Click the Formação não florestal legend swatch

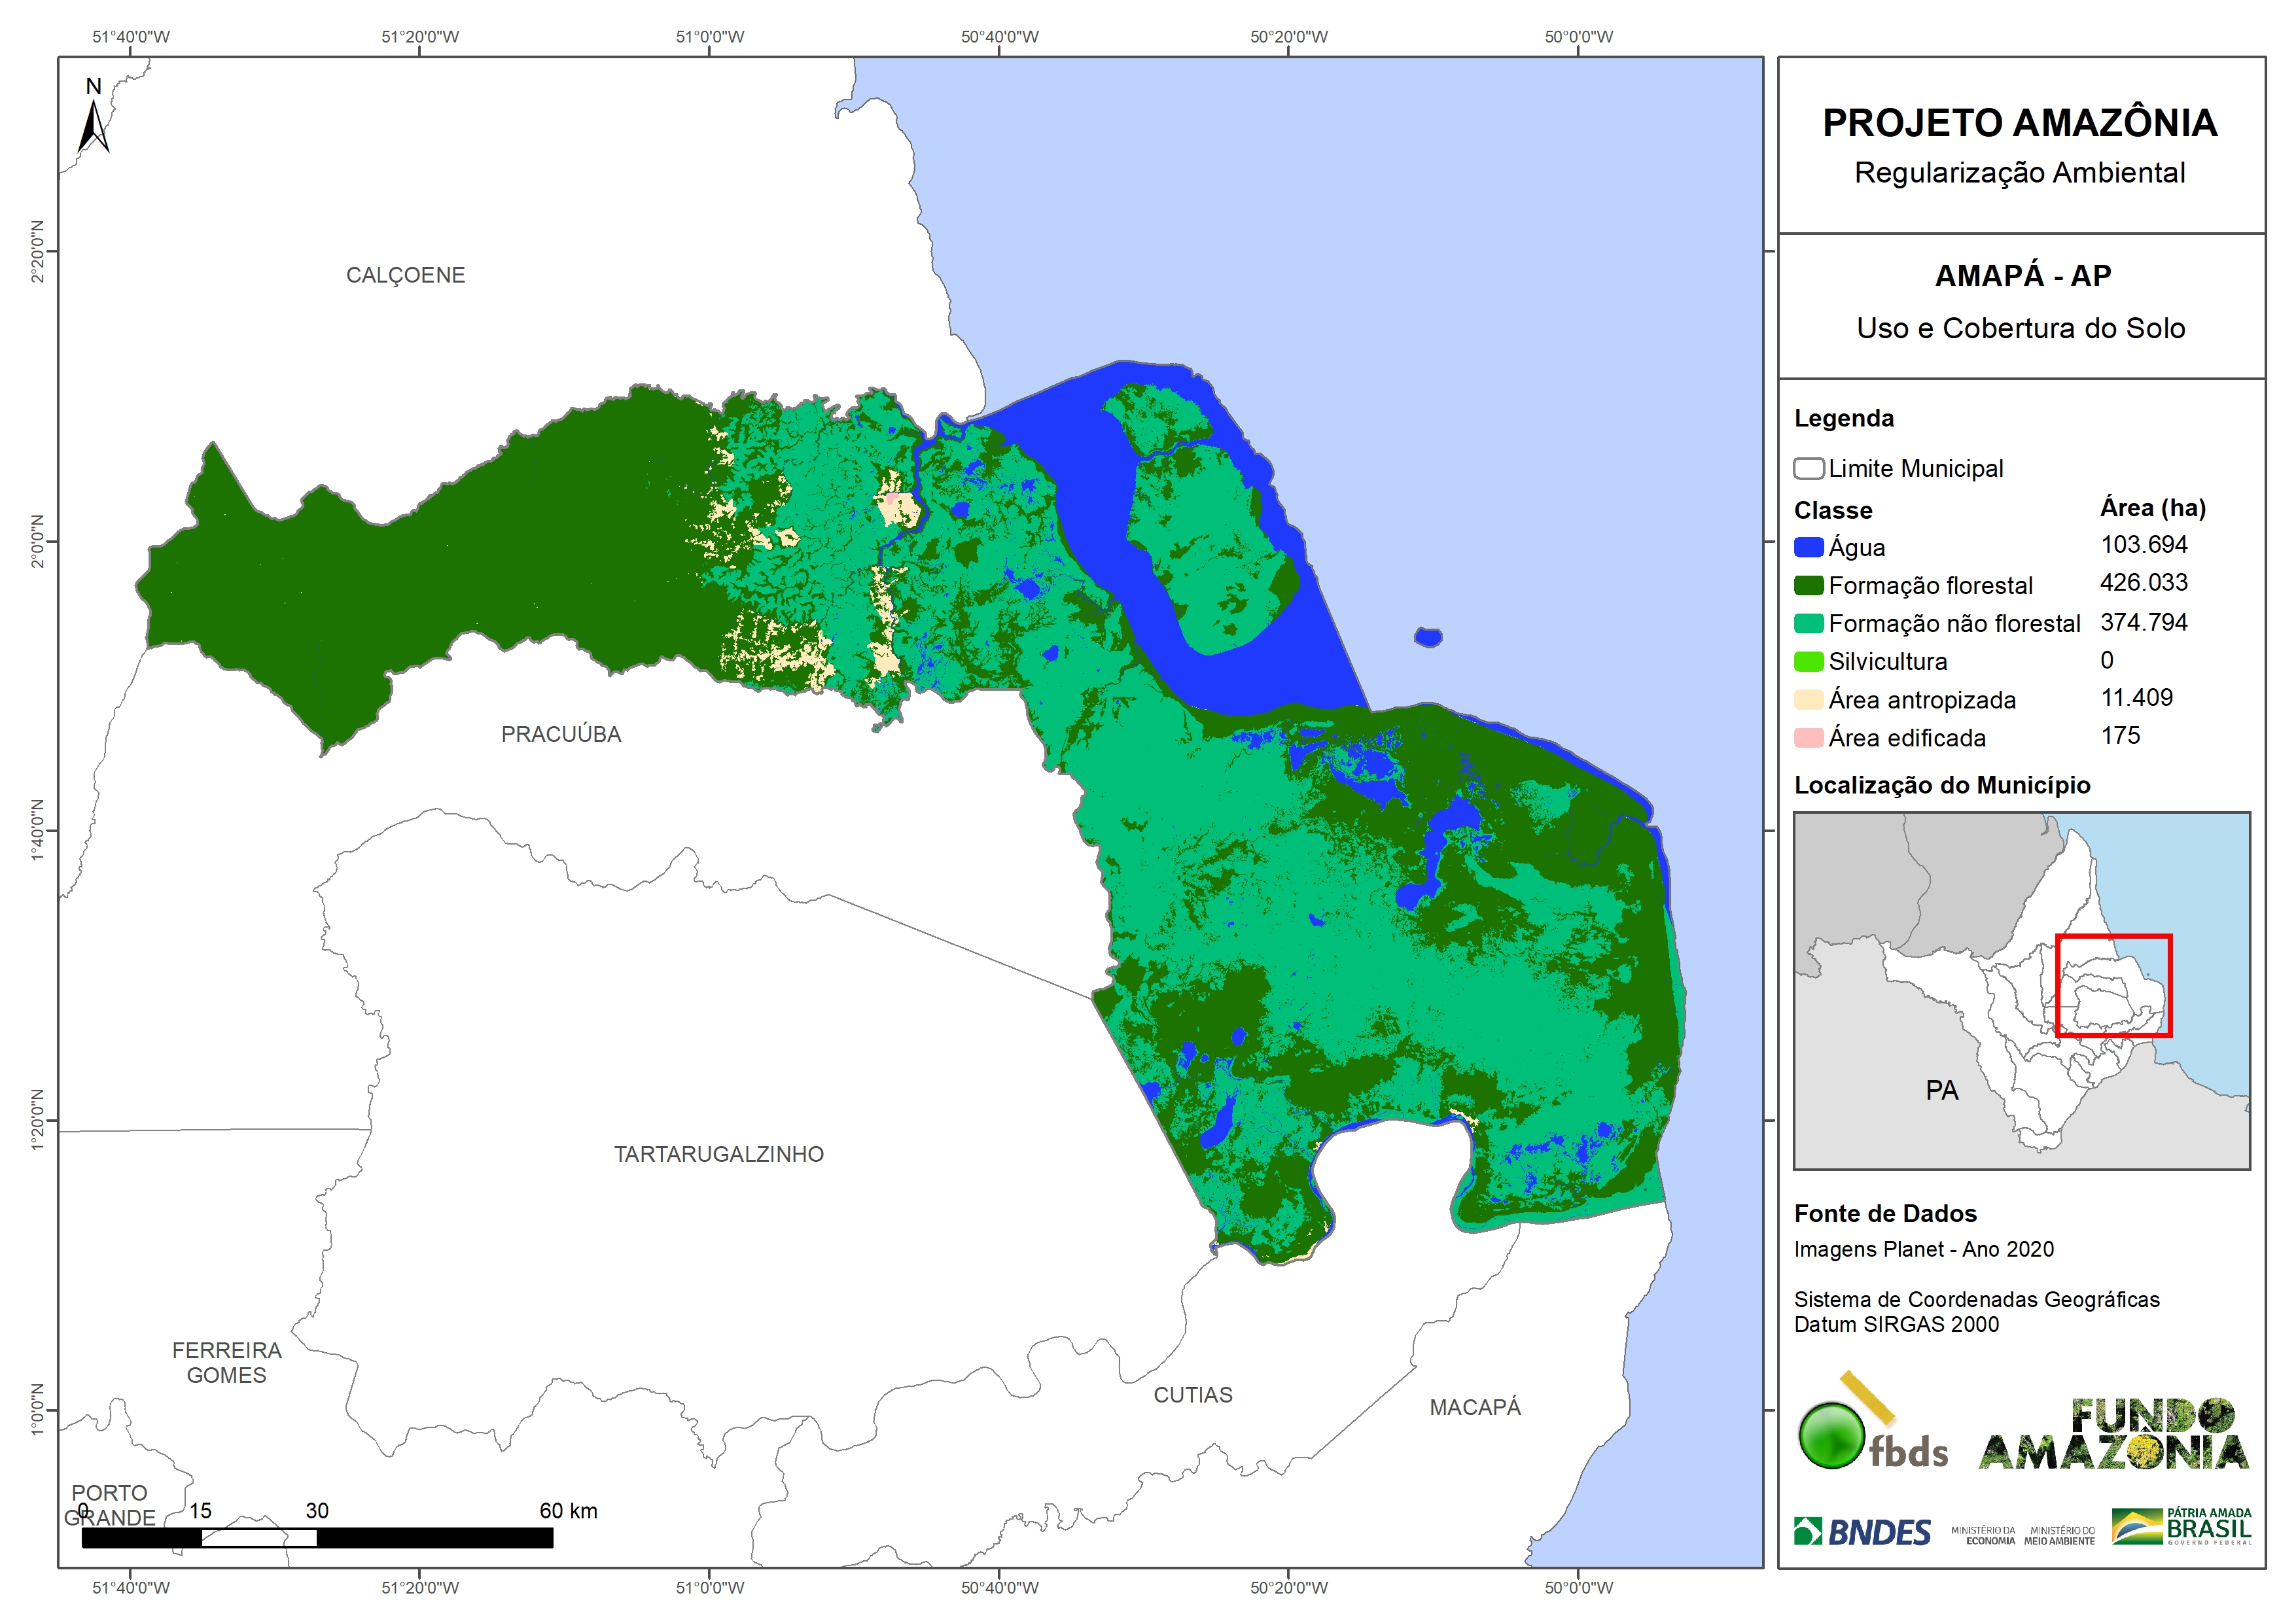[x=1808, y=623]
